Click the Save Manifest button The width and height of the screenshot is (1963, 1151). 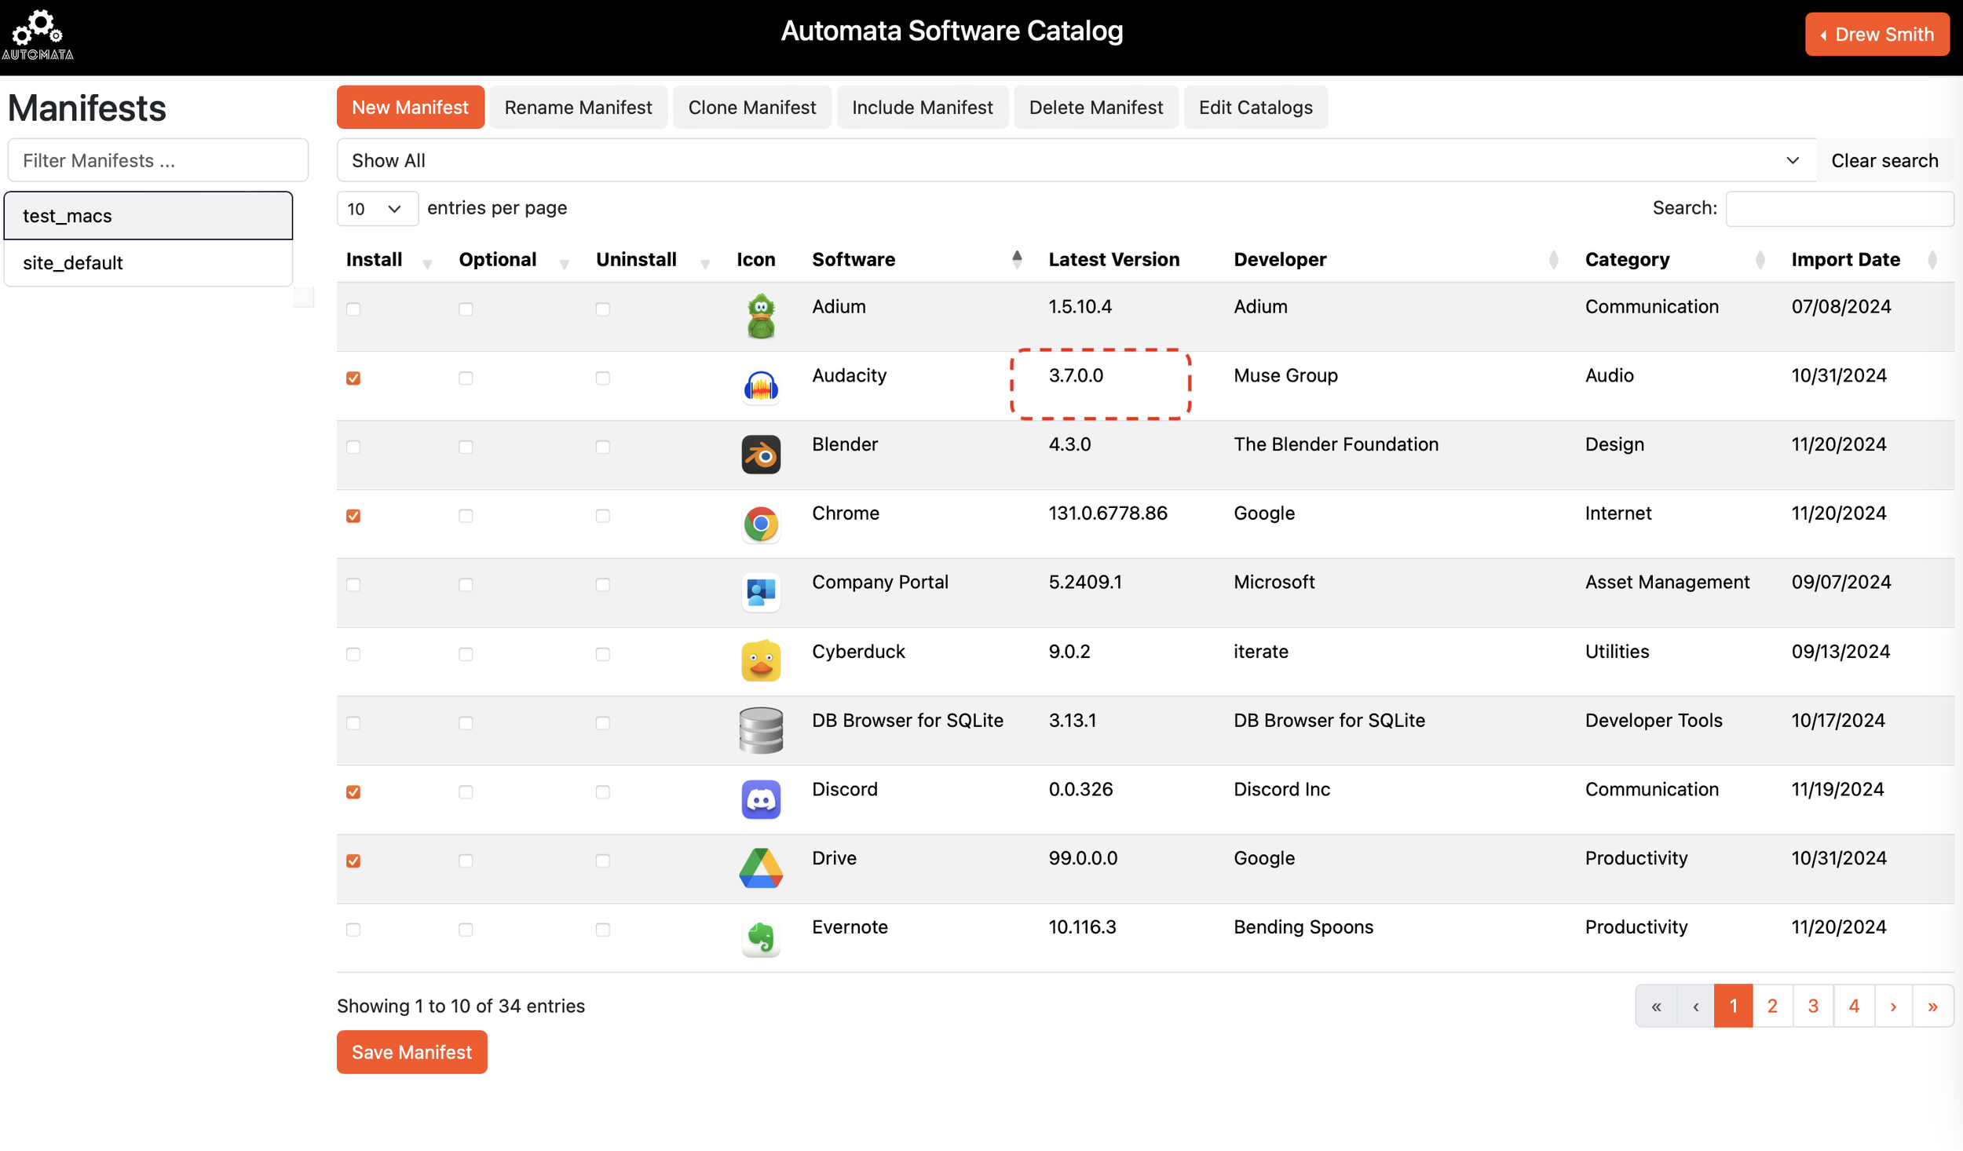click(411, 1052)
